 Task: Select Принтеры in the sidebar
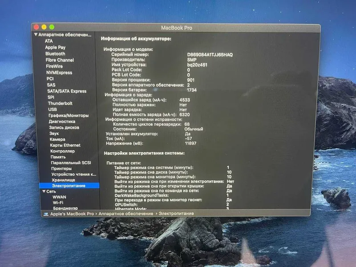coord(61,169)
